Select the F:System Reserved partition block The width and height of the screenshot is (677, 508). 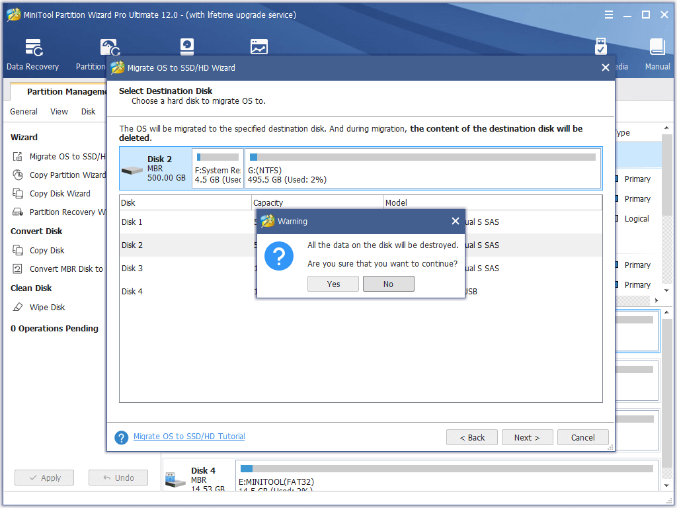(218, 168)
